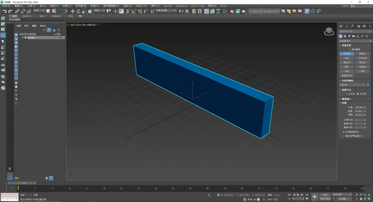Open the workspace 默认 dropdown
This screenshot has width=373, height=202.
[x=361, y=6]
